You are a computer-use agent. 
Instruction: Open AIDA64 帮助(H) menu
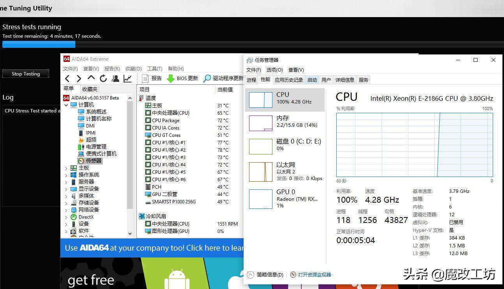point(176,69)
